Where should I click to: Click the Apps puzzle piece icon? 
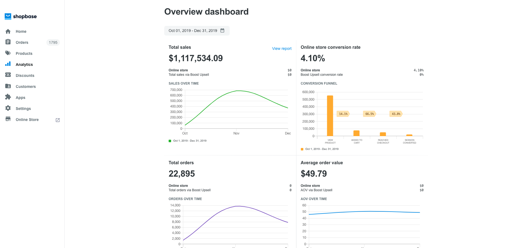point(8,97)
